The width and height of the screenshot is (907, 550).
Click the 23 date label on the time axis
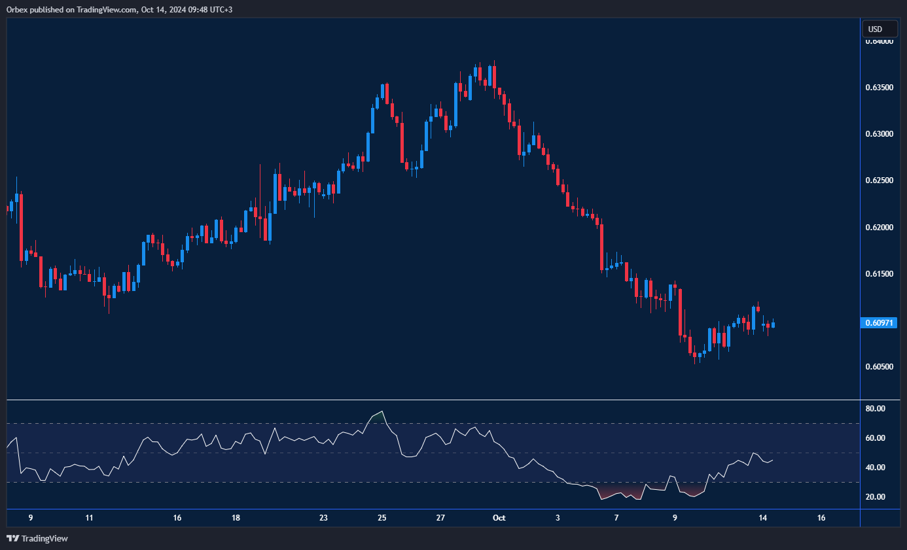pos(323,518)
